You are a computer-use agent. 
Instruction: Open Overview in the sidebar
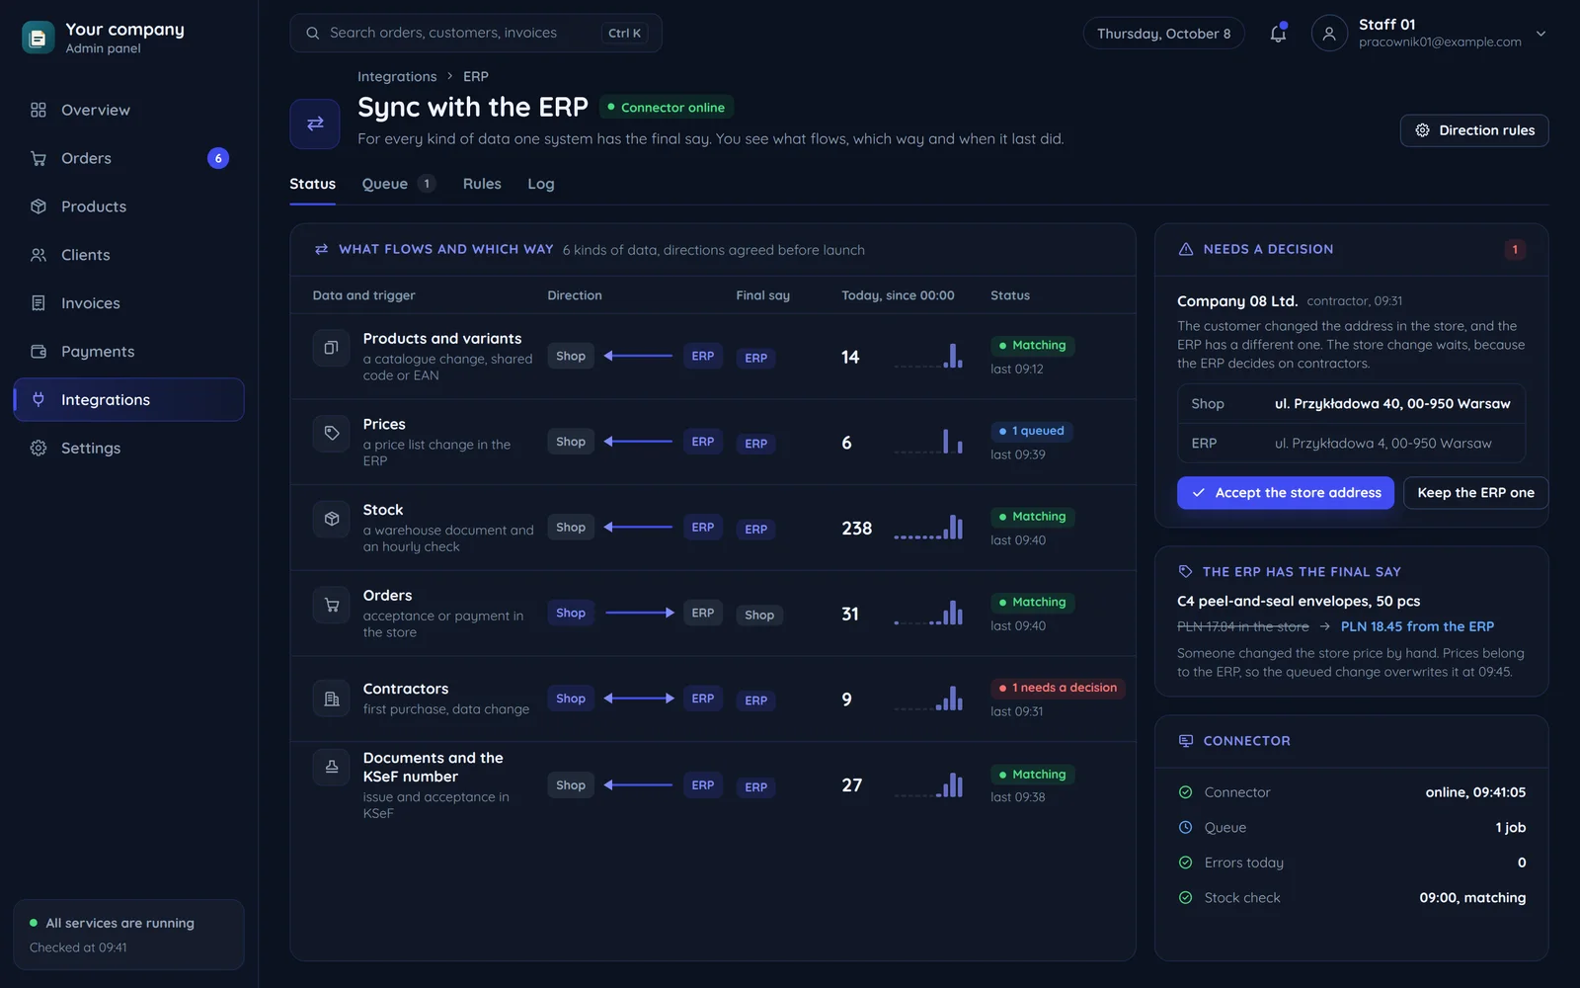tap(128, 110)
